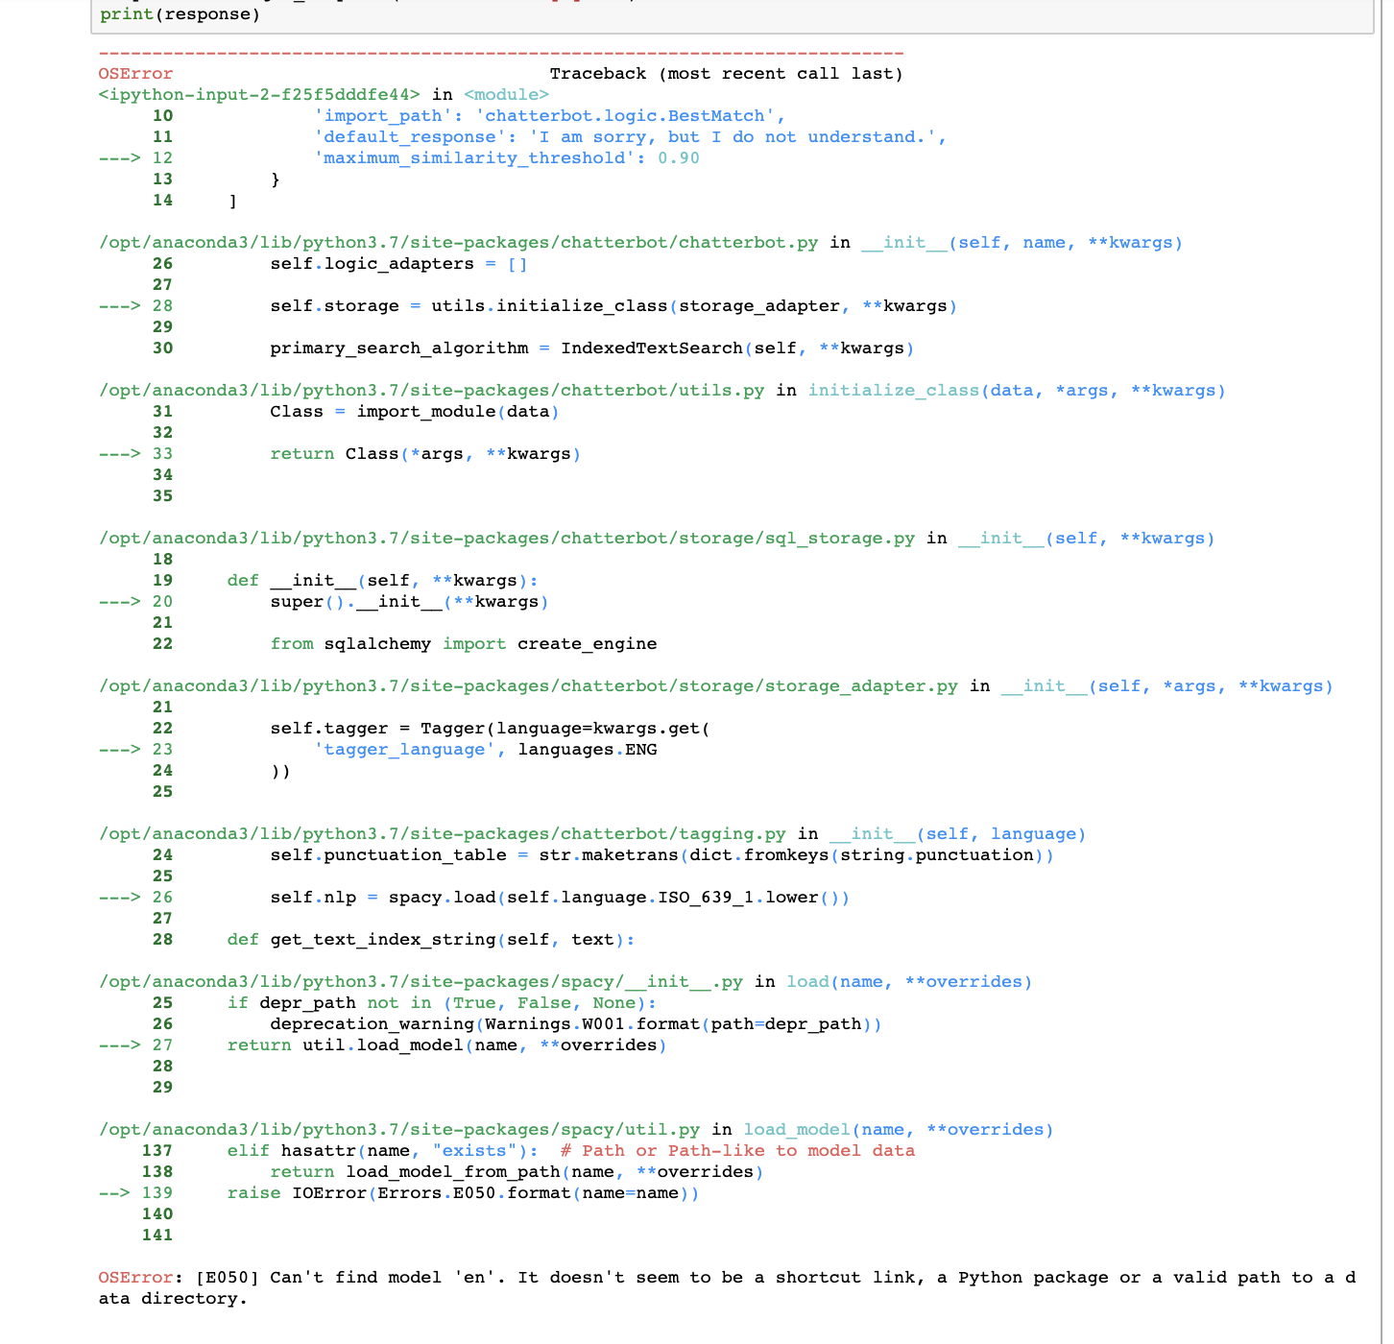Click the storage_adapter.py file path
The image size is (1394, 1344).
(x=528, y=686)
